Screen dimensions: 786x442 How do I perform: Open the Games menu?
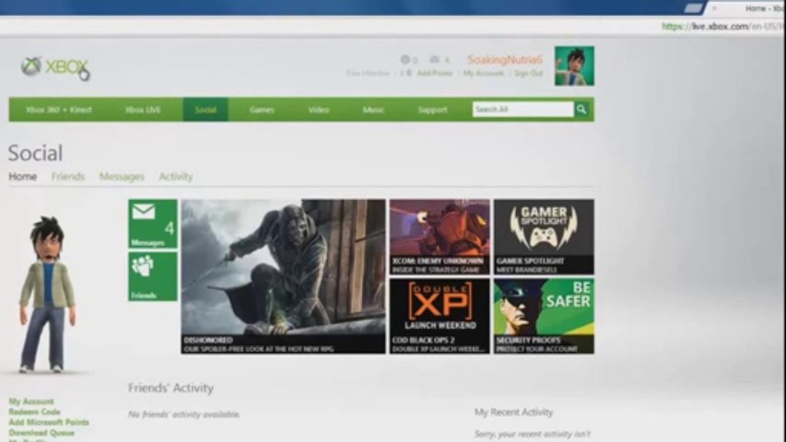pos(262,110)
